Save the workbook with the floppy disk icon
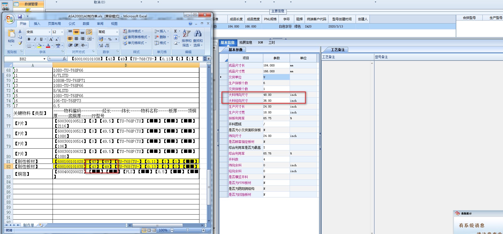Viewport: 503px width, 234px height. click(20, 17)
